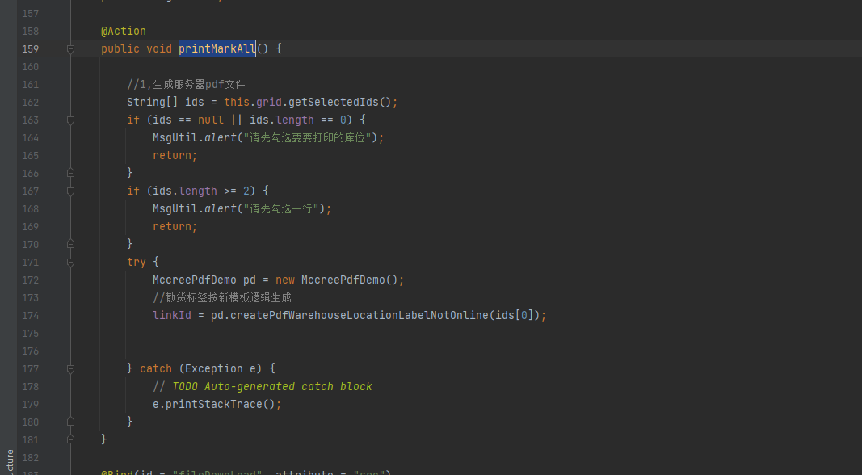862x475 pixels.
Task: Click line number 159 in gutter
Action: click(30, 49)
